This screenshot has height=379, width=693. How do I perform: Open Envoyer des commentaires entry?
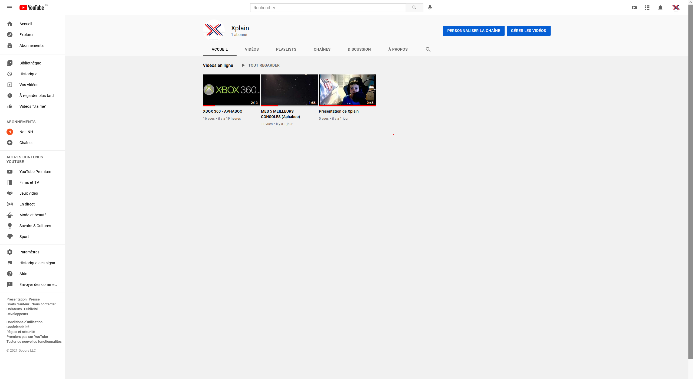point(32,285)
